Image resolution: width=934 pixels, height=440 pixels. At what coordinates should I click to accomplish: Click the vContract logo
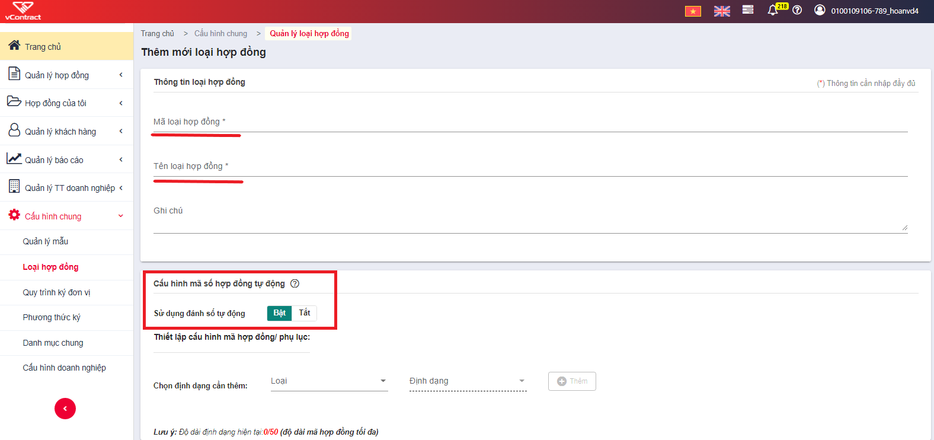23,11
